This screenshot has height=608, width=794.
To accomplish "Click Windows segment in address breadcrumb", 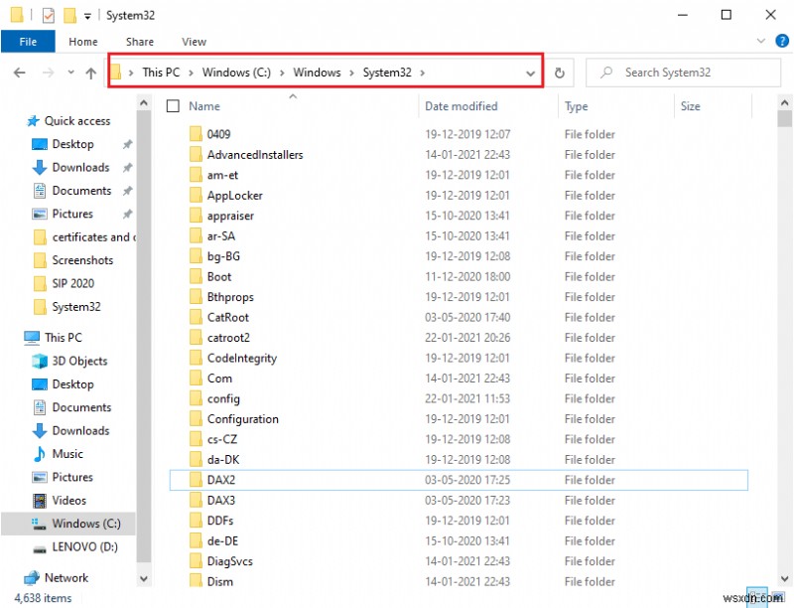I will tap(317, 73).
